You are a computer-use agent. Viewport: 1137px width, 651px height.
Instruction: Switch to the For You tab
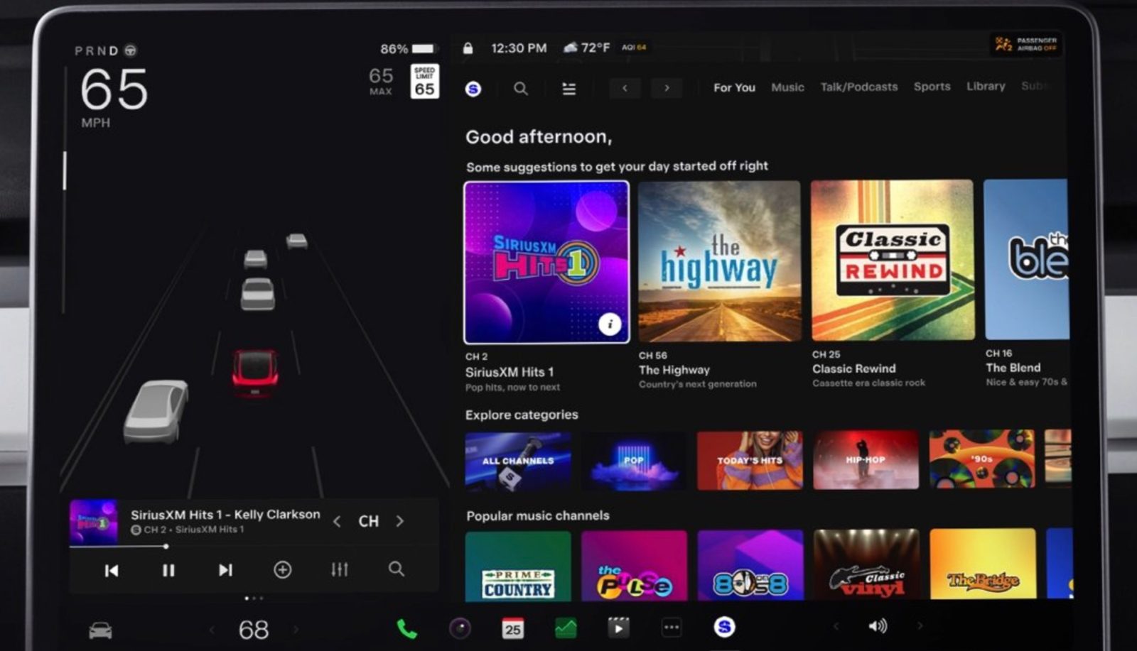click(734, 87)
